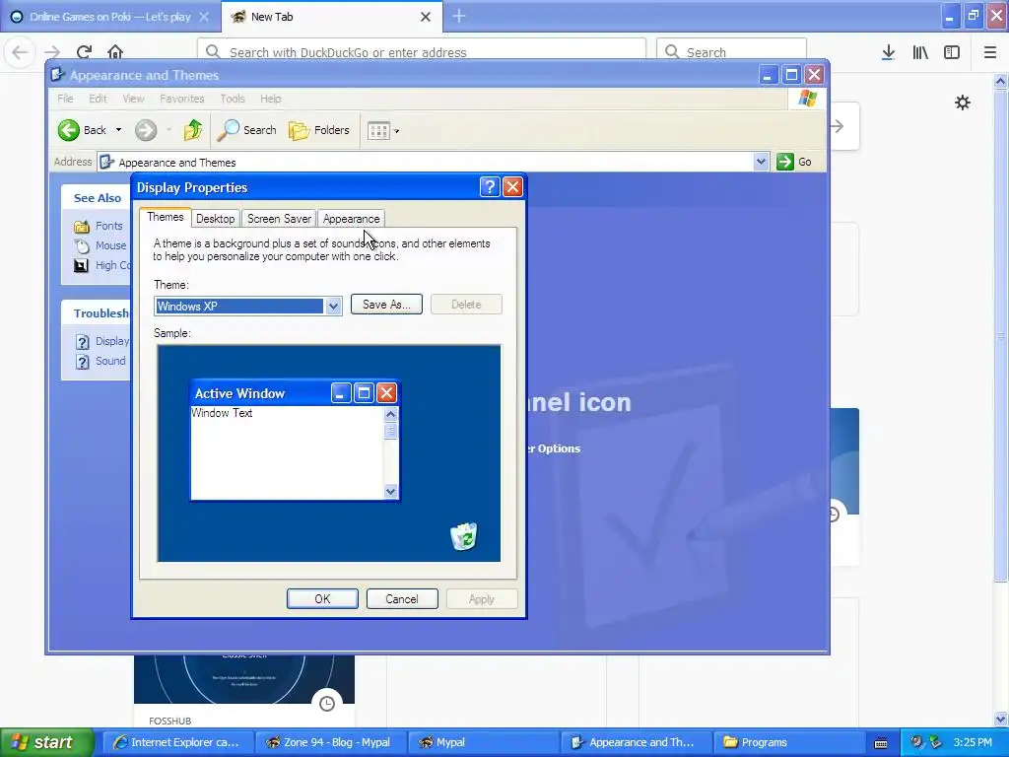Screen dimensions: 1009x757
Task: Go Up one folder level icon
Action: pos(192,130)
